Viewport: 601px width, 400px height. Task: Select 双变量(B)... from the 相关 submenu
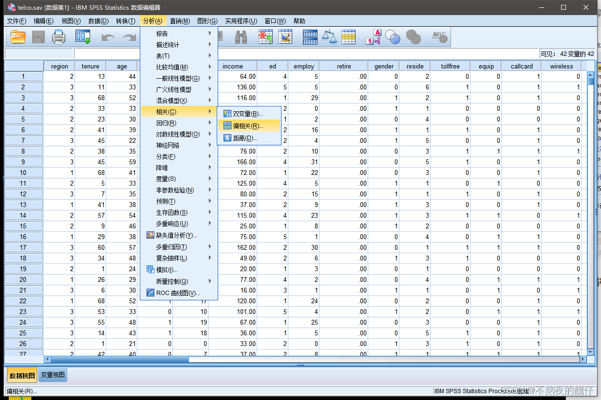[249, 114]
